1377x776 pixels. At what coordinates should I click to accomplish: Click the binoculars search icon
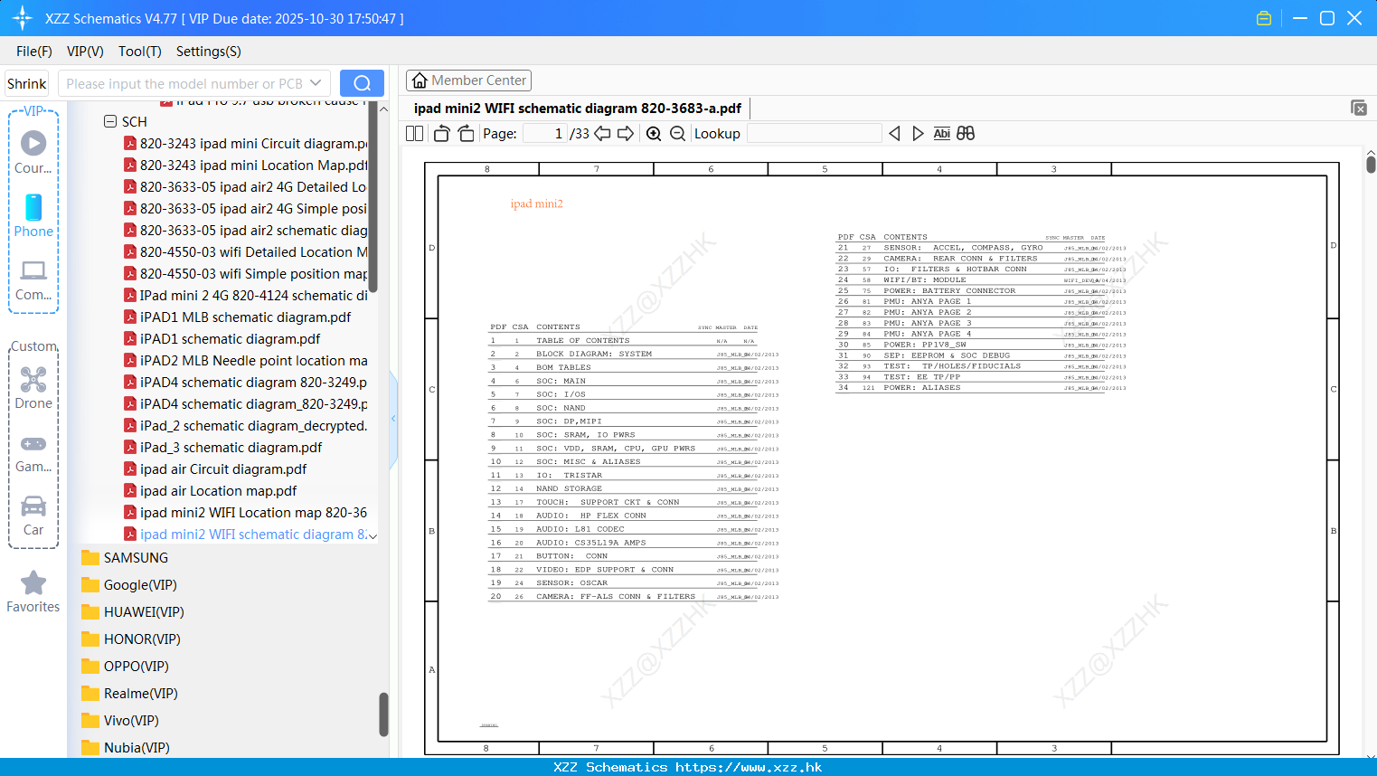tap(966, 134)
